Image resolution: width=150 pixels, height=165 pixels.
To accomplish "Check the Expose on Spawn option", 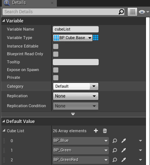I will tap(56, 70).
